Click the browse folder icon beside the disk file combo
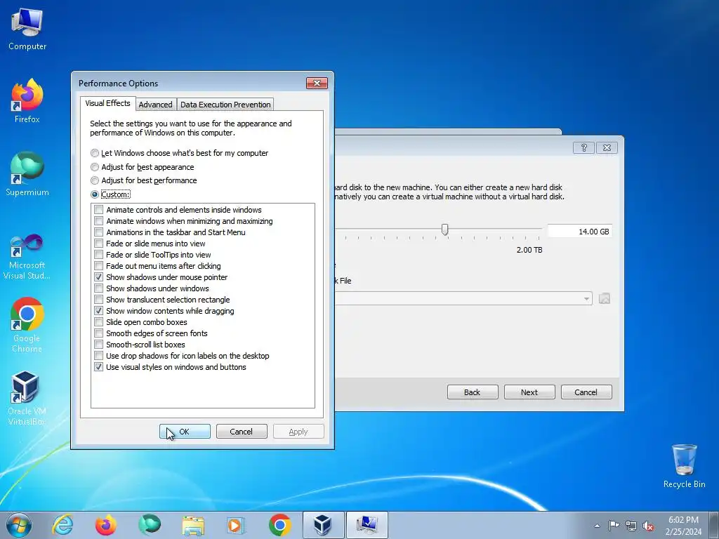This screenshot has height=539, width=719. [605, 298]
